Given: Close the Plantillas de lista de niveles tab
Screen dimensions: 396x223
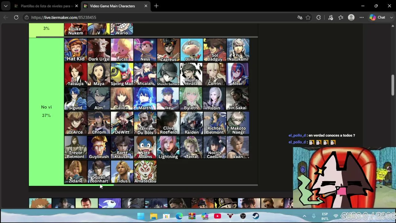Looking at the screenshot, I should click(x=76, y=6).
